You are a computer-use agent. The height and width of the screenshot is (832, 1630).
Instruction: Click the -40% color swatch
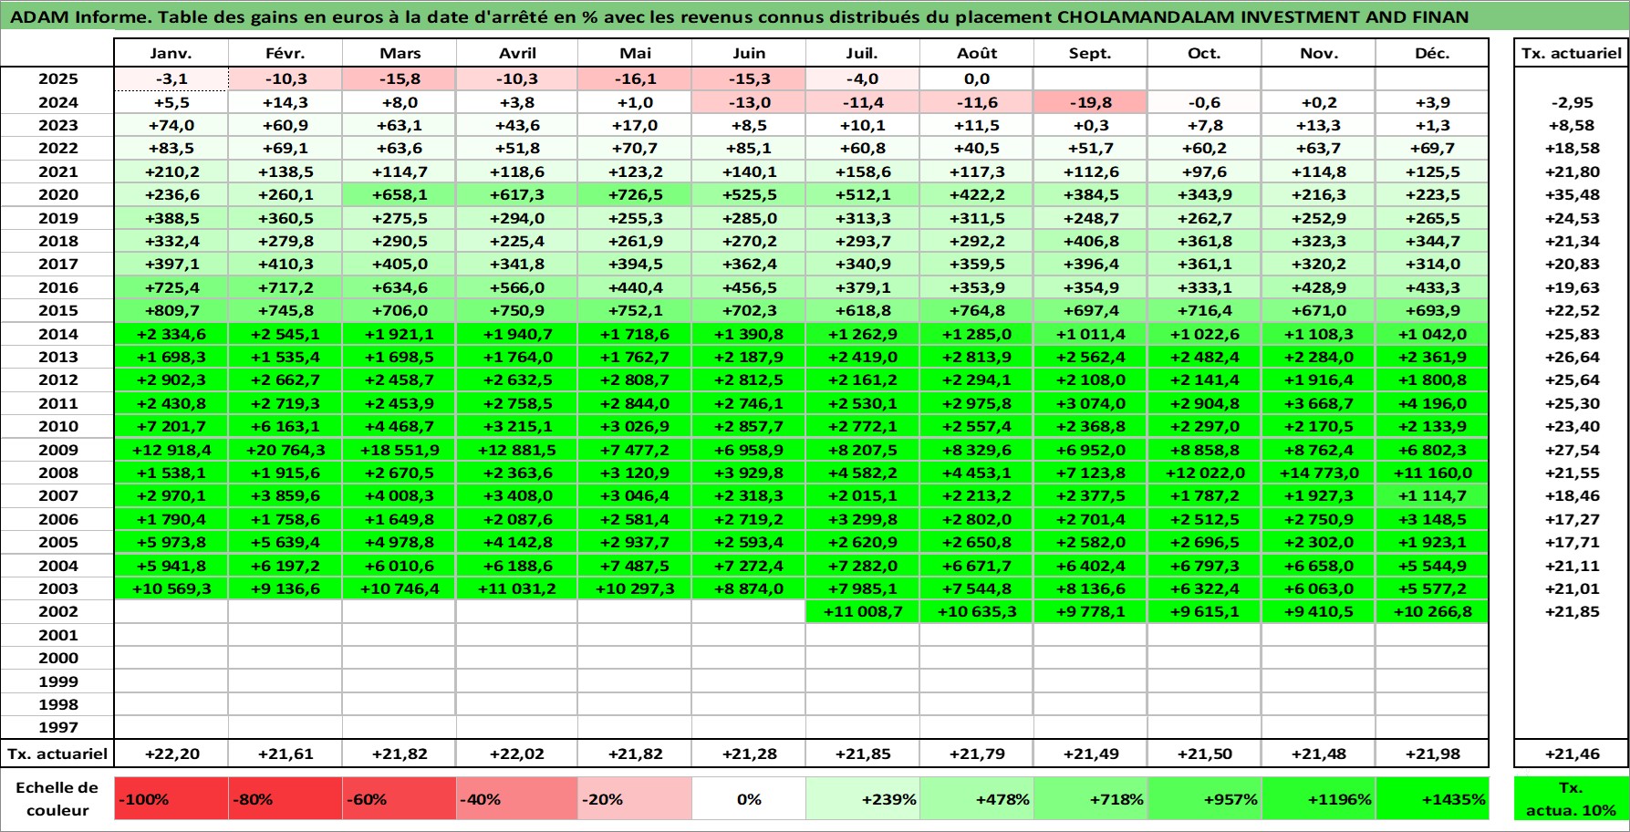[x=517, y=798]
